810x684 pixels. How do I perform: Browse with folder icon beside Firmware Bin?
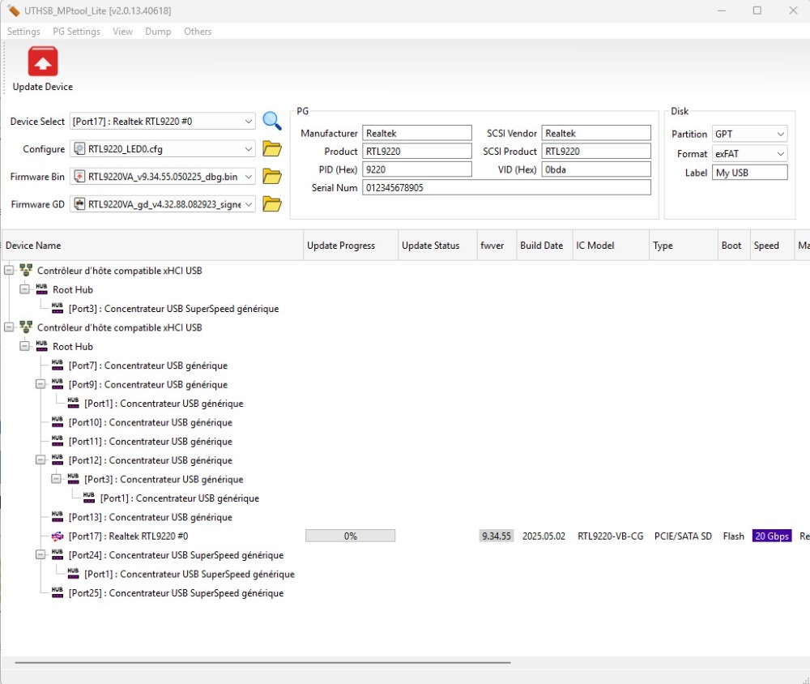(272, 177)
